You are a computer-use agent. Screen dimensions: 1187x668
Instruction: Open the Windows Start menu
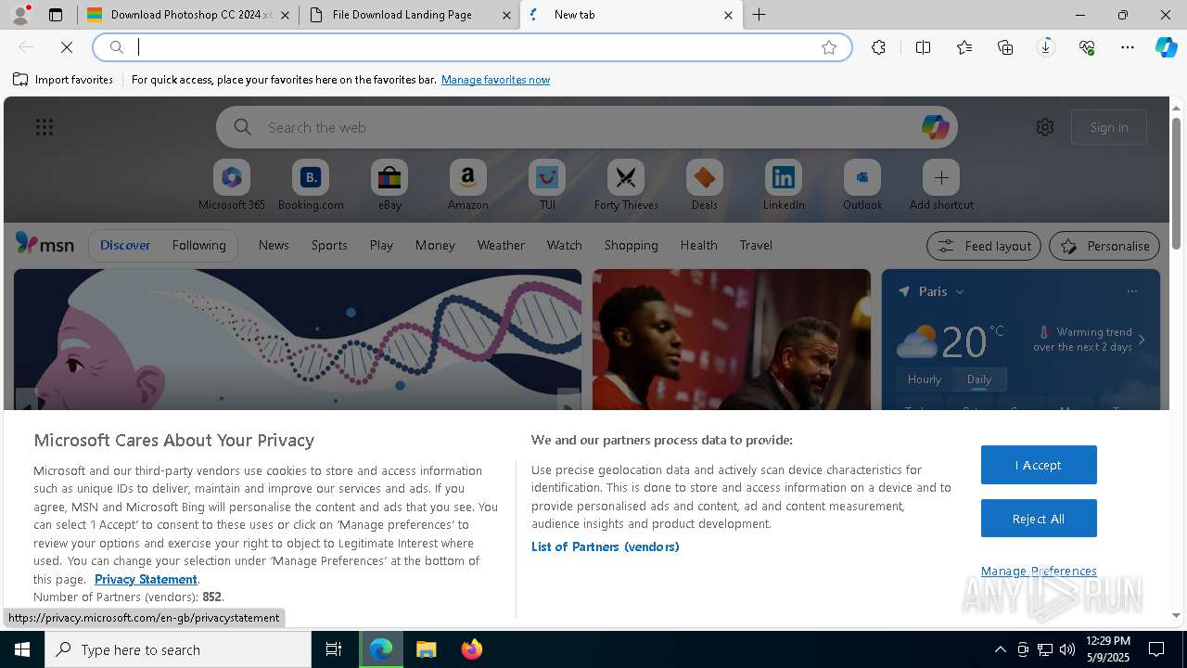(x=22, y=649)
